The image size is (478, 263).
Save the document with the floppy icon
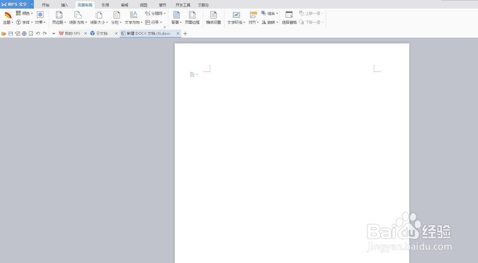tap(11, 33)
